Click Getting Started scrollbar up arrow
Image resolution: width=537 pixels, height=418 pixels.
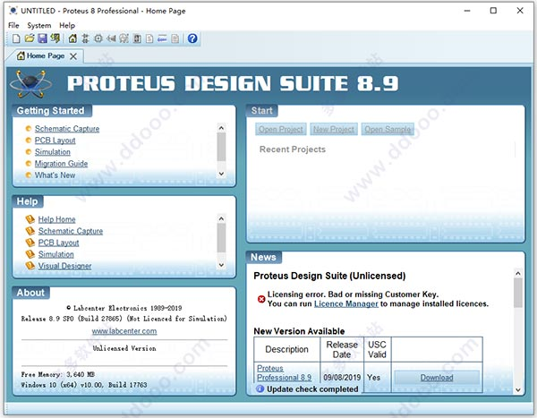click(222, 128)
